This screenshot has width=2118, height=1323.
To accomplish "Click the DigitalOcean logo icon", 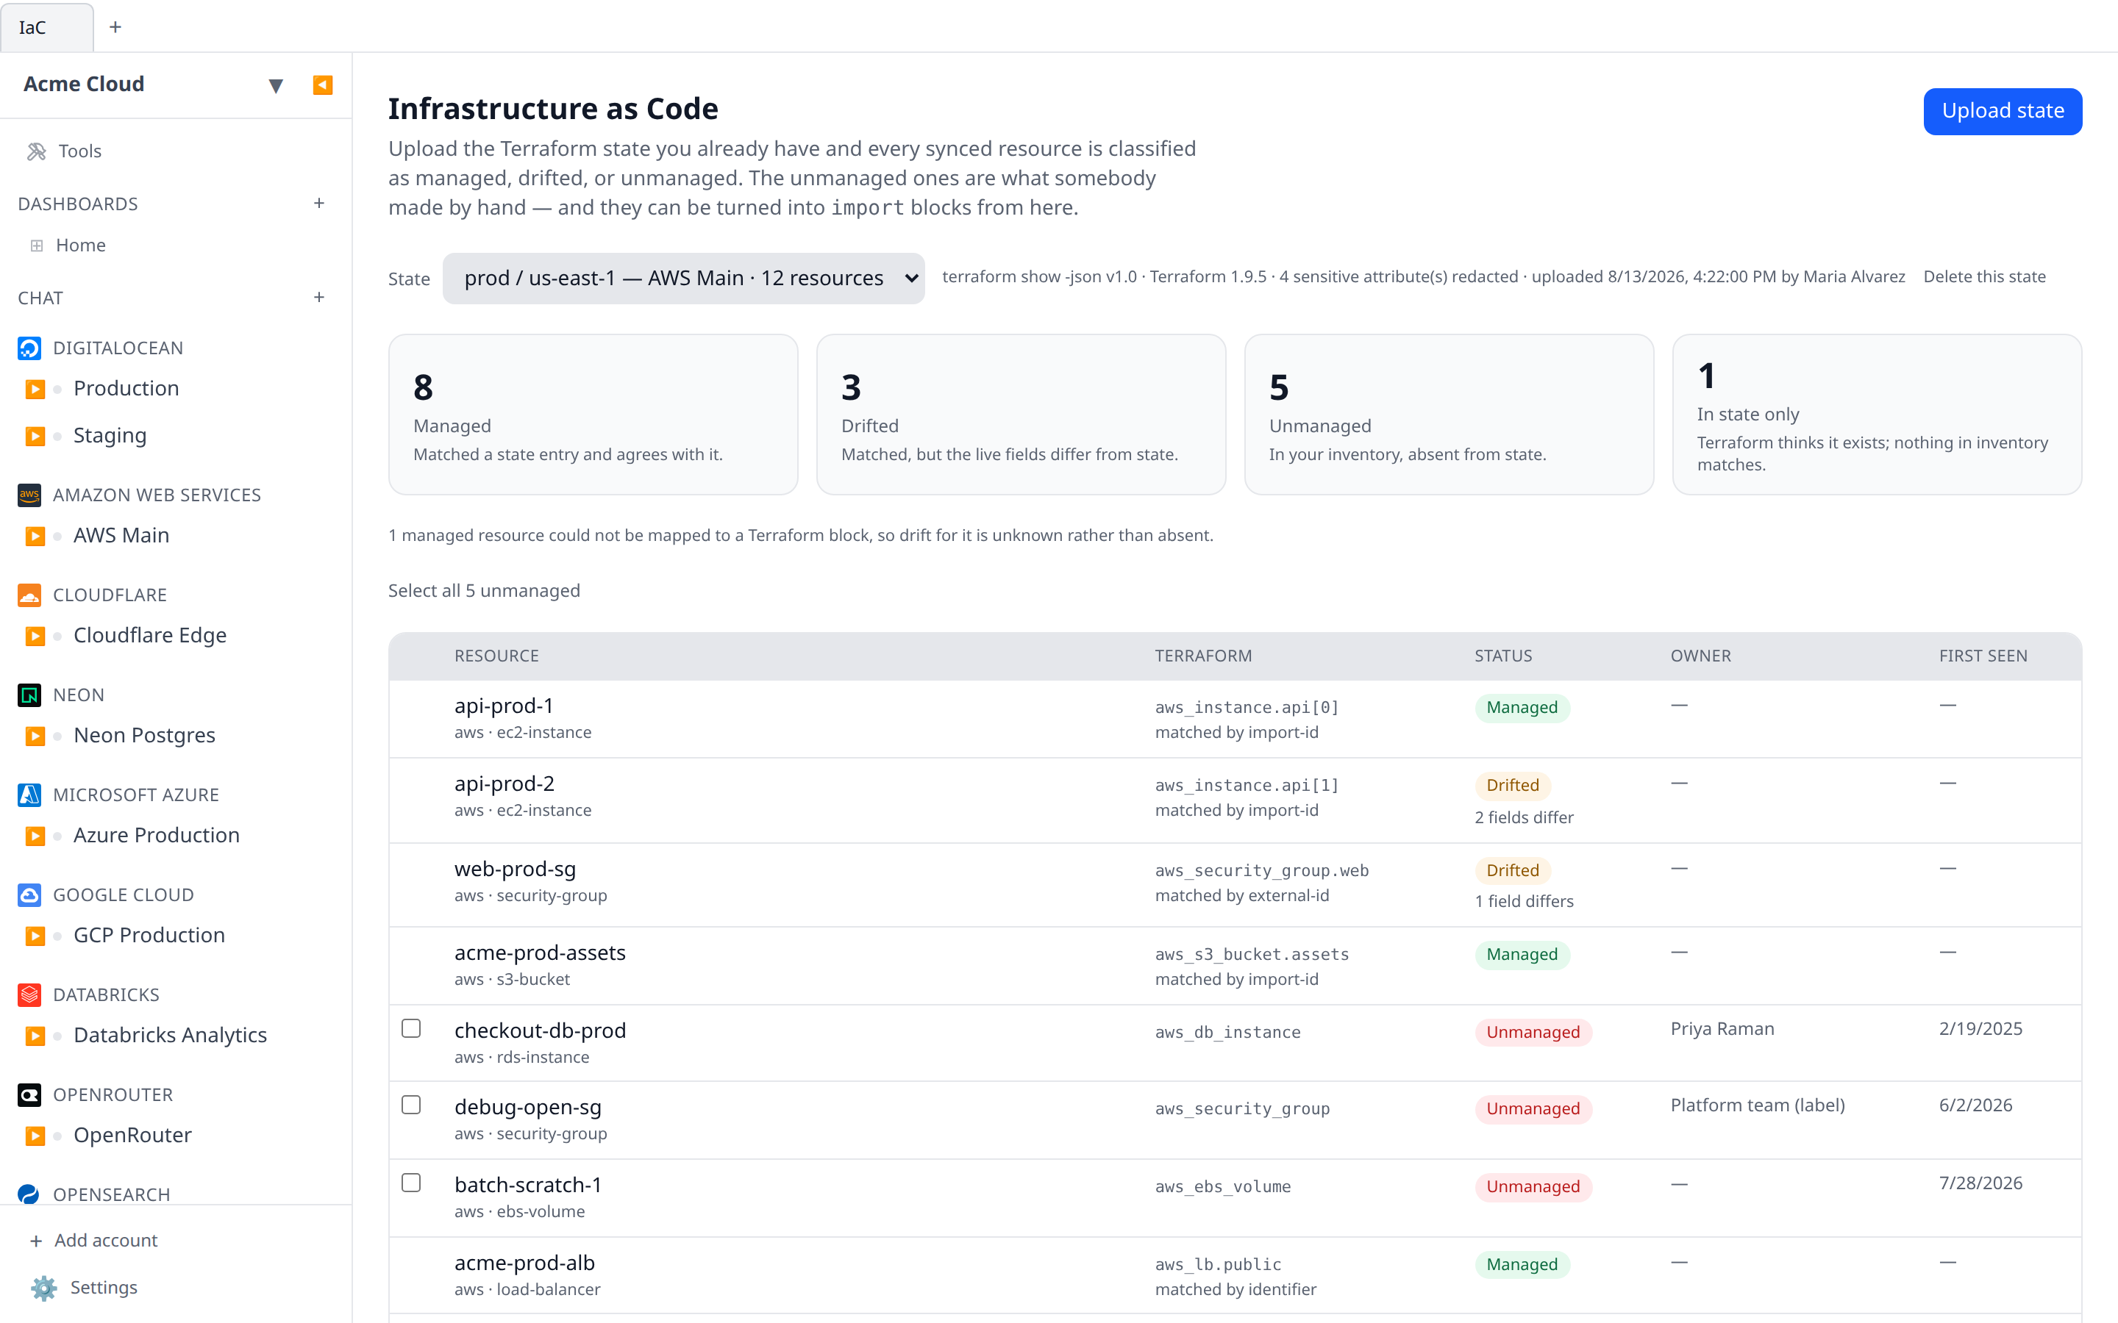I will pos(29,348).
